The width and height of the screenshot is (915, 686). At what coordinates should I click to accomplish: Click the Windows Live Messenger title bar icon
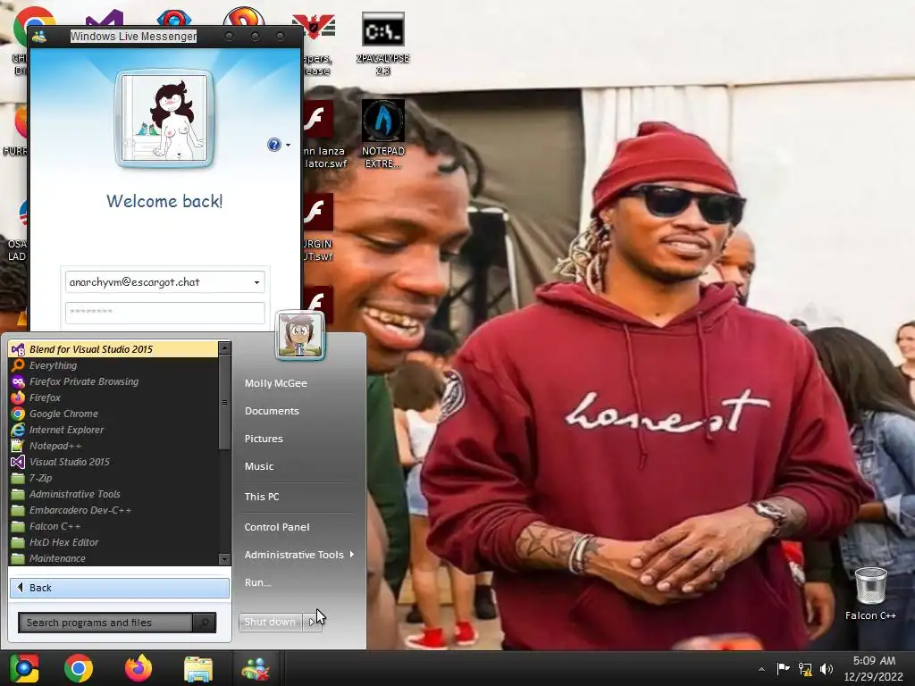(39, 36)
